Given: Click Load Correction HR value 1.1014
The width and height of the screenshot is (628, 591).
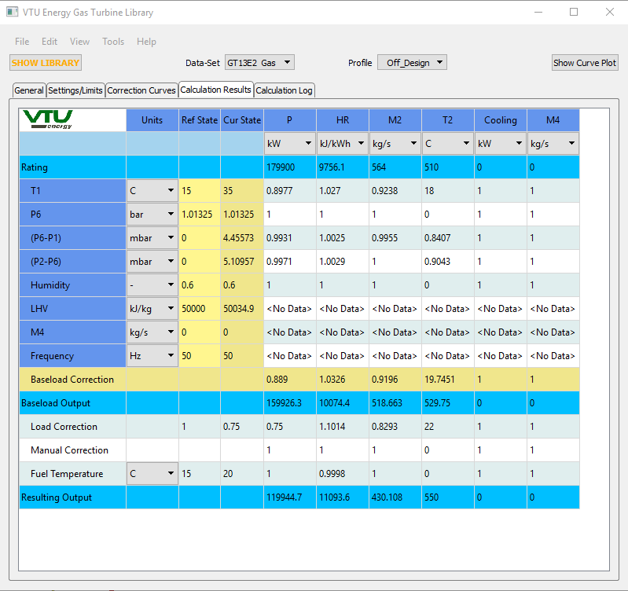Looking at the screenshot, I should pyautogui.click(x=343, y=427).
